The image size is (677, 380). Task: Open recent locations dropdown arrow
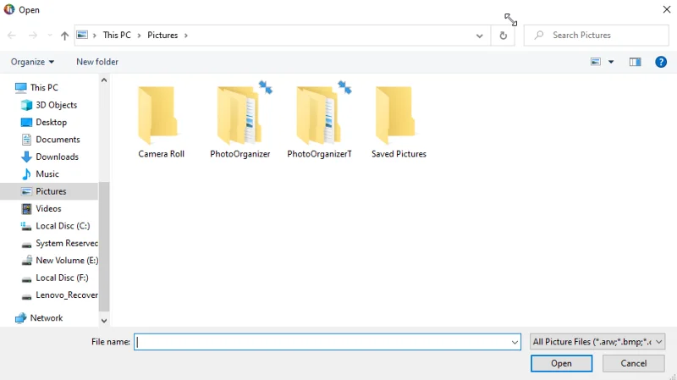[x=50, y=36]
